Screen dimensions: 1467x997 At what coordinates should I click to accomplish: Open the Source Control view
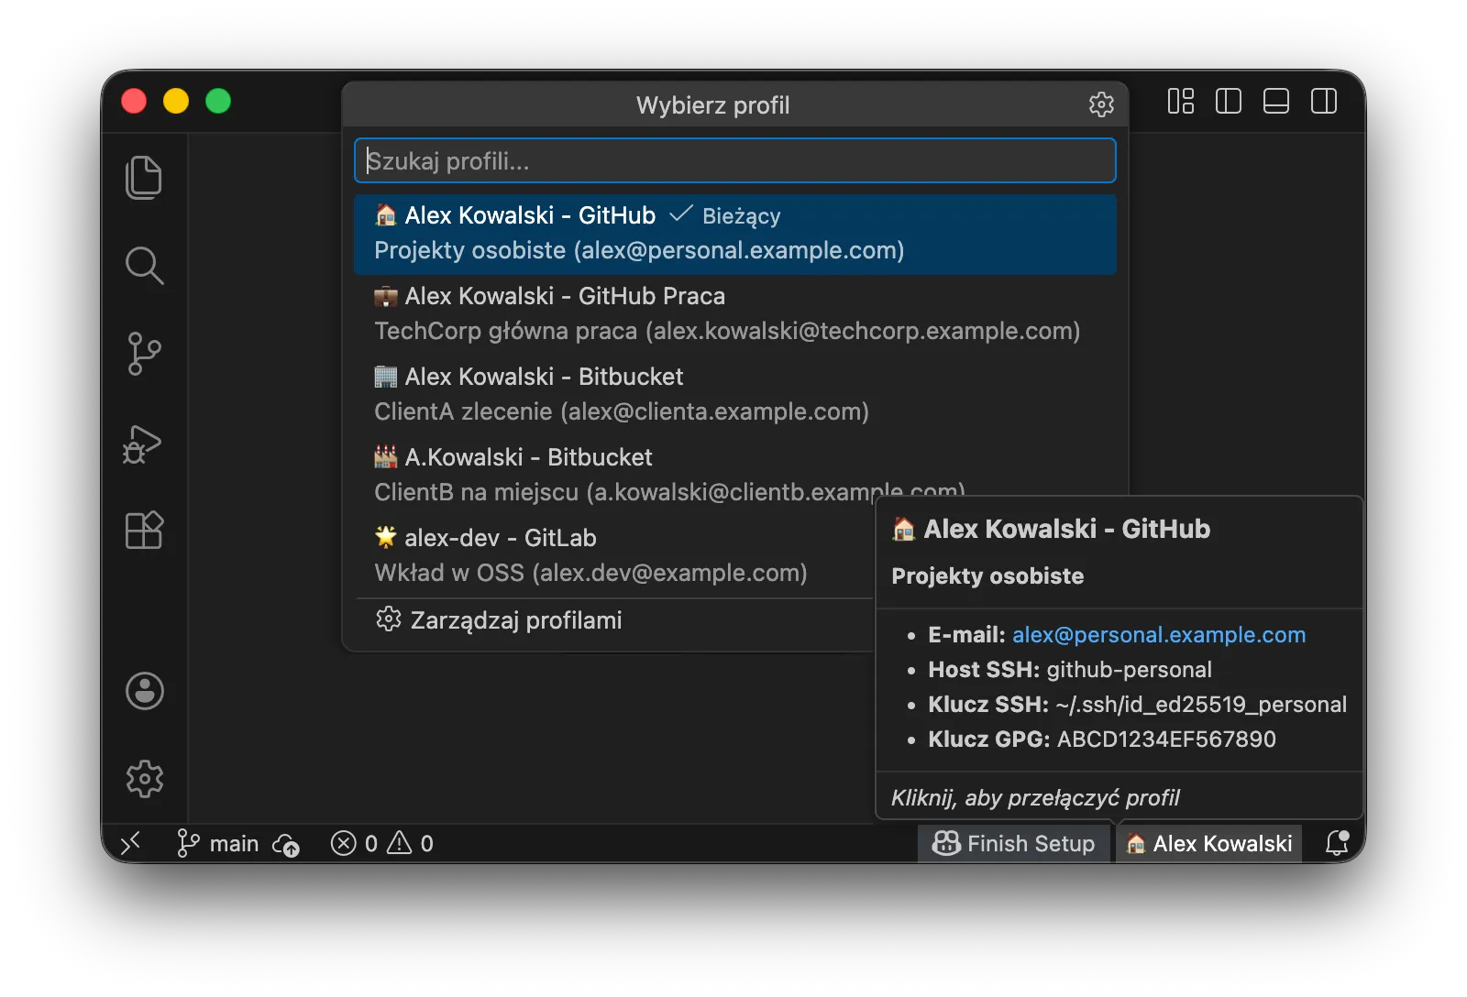click(144, 354)
